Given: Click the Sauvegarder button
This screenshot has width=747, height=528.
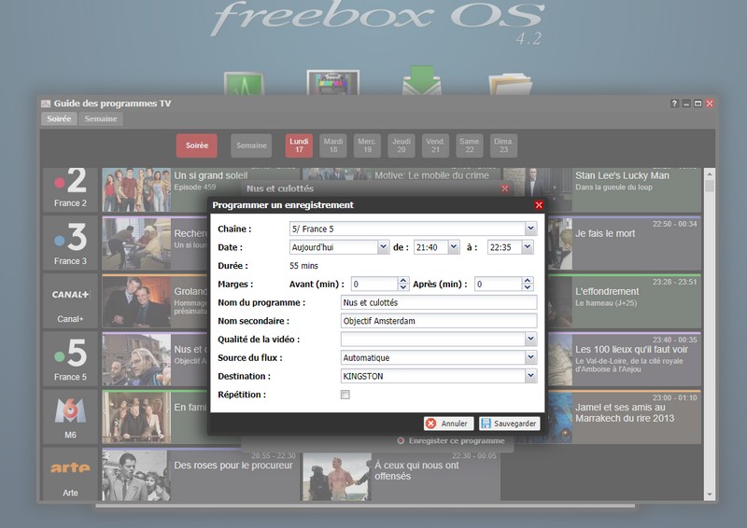Looking at the screenshot, I should pyautogui.click(x=509, y=423).
